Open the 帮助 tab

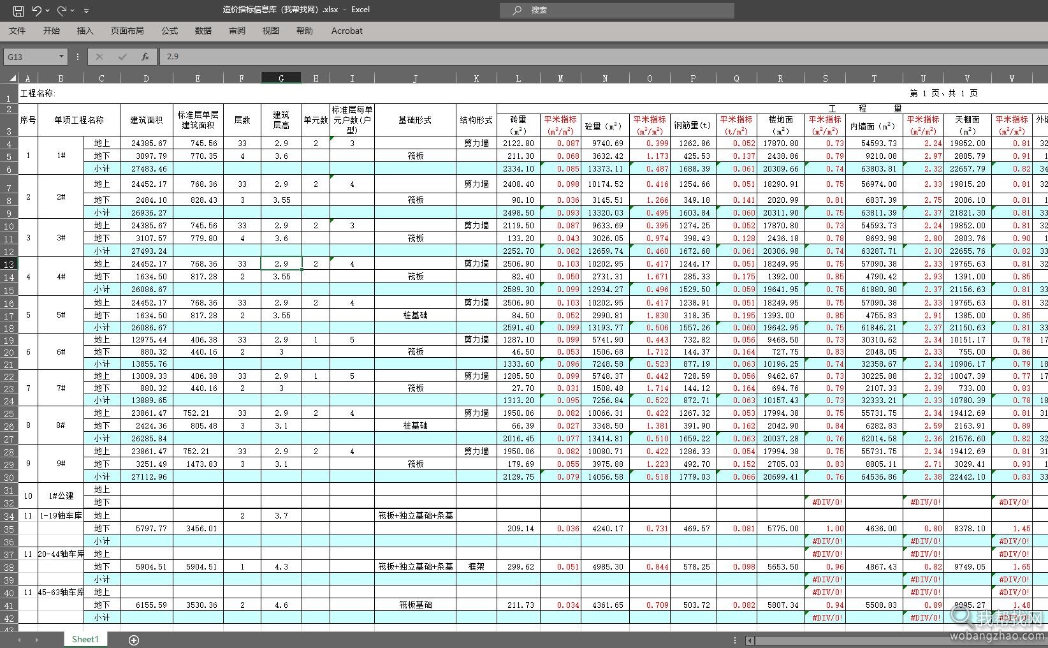pyautogui.click(x=304, y=31)
